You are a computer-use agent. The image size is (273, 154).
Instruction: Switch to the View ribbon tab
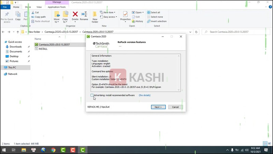point(39,7)
